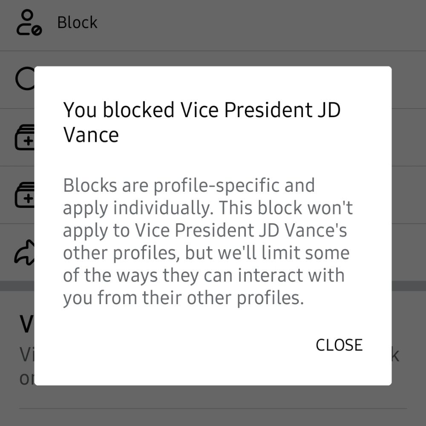426x426 pixels.
Task: Tap dimmed row right of share arrow
Action: click(x=409, y=253)
